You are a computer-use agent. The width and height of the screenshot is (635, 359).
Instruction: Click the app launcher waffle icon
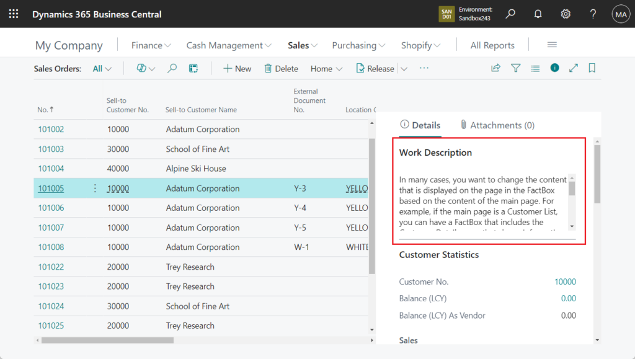(13, 14)
